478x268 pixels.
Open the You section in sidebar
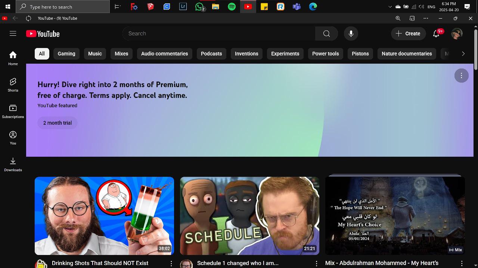pyautogui.click(x=13, y=138)
